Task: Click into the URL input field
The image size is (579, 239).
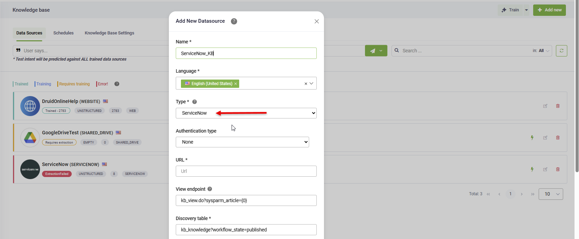Action: pos(246,171)
